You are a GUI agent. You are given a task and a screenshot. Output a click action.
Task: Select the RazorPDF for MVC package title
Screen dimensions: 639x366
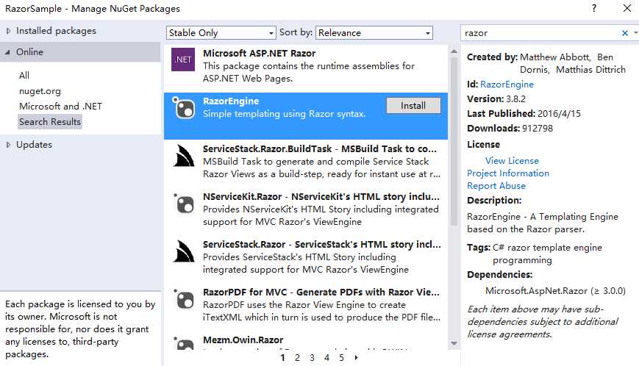321,293
